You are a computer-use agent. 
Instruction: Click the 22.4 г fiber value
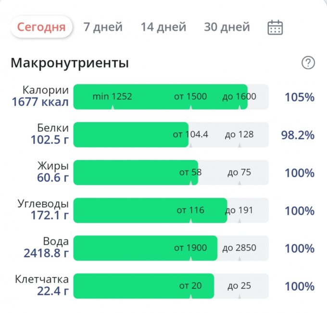52,291
